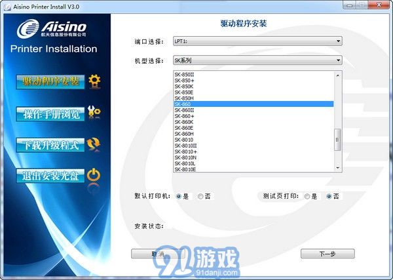Select the highlighted SK-860 model
The height and width of the screenshot is (280, 393).
coord(253,104)
